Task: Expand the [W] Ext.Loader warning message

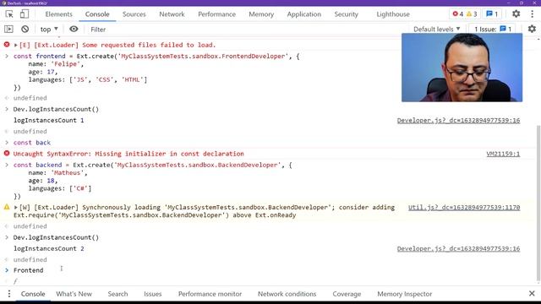Action: [x=16, y=208]
